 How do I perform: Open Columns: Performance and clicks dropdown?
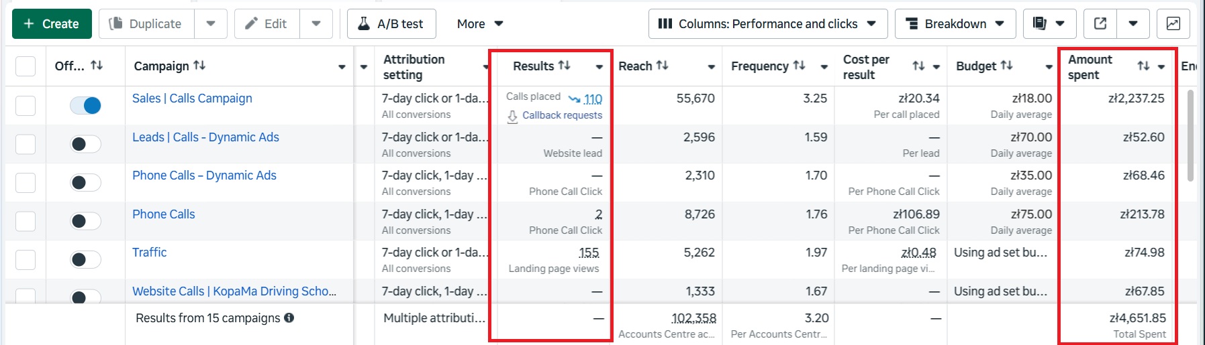(x=767, y=24)
